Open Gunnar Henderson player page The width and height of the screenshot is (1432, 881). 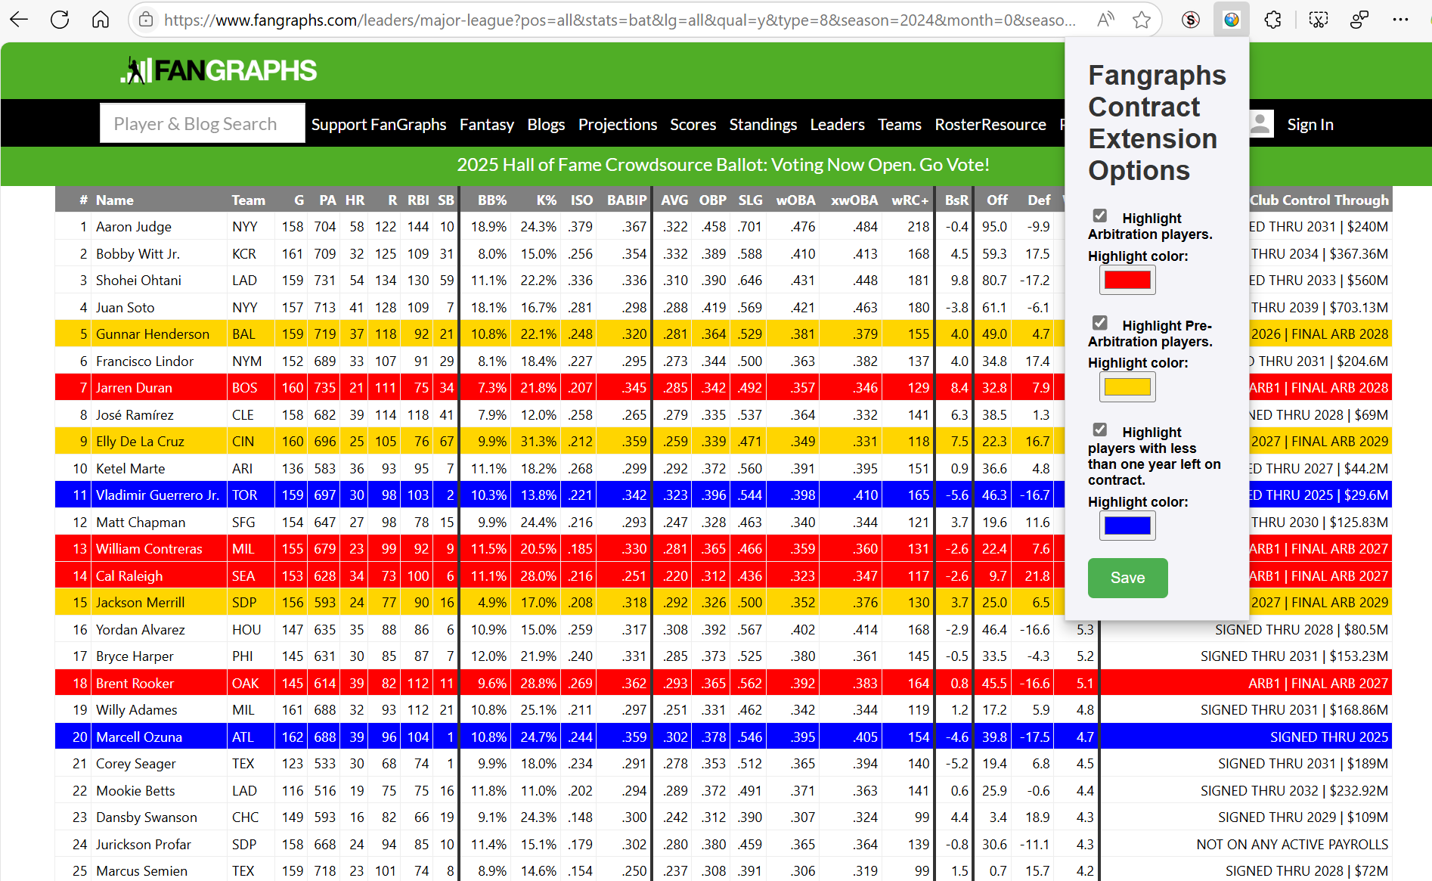point(153,333)
